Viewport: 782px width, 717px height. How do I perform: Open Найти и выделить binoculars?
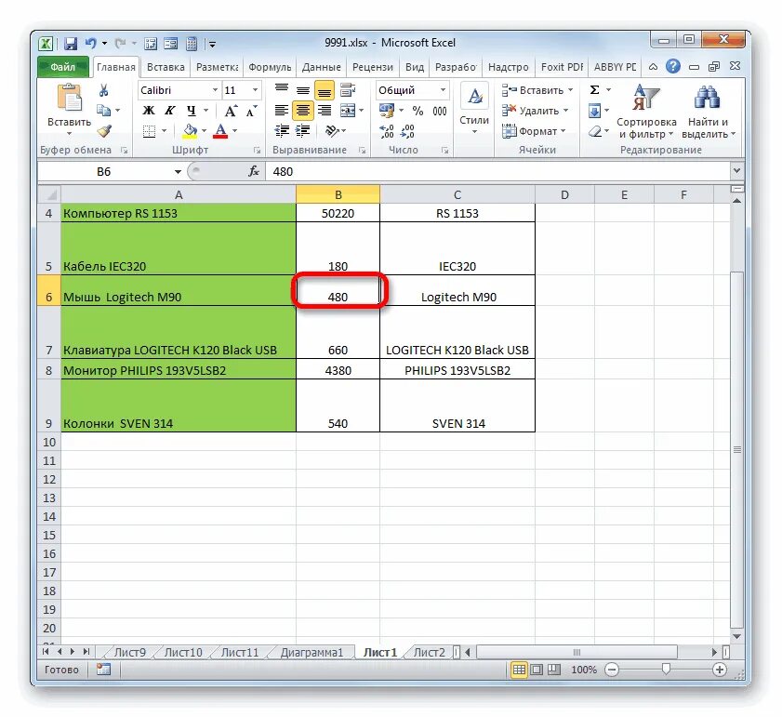(x=708, y=112)
